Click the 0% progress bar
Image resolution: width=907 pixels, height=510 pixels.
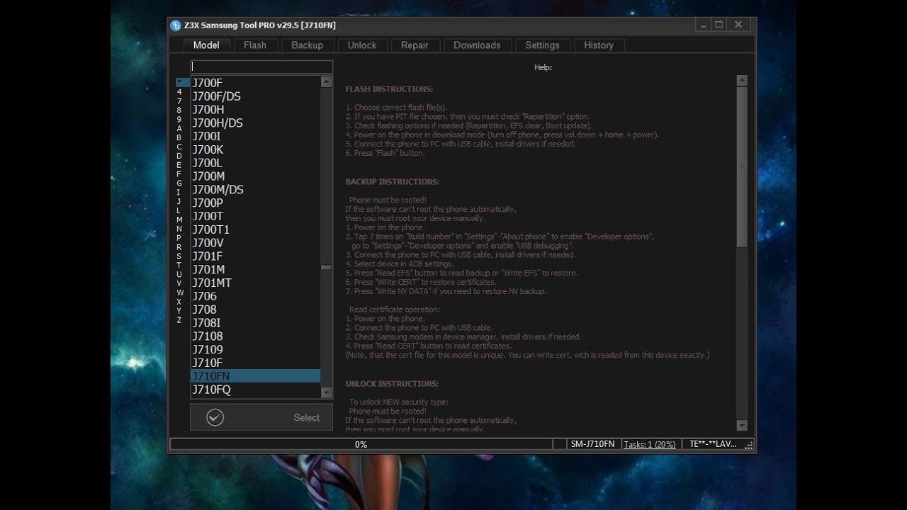point(361,444)
